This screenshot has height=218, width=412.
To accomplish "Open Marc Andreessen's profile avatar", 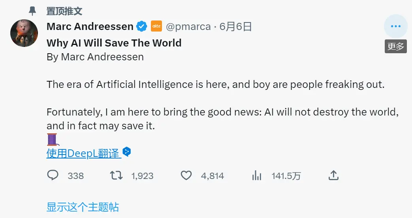I will click(x=24, y=33).
